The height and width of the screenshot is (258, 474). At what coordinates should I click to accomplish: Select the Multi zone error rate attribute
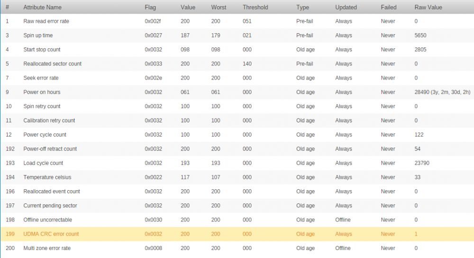tap(47, 249)
